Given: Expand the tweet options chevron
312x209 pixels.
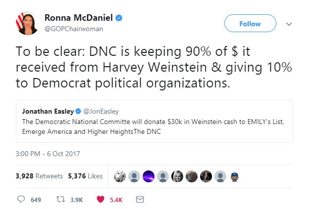Looking at the screenshot, I should tap(289, 23).
